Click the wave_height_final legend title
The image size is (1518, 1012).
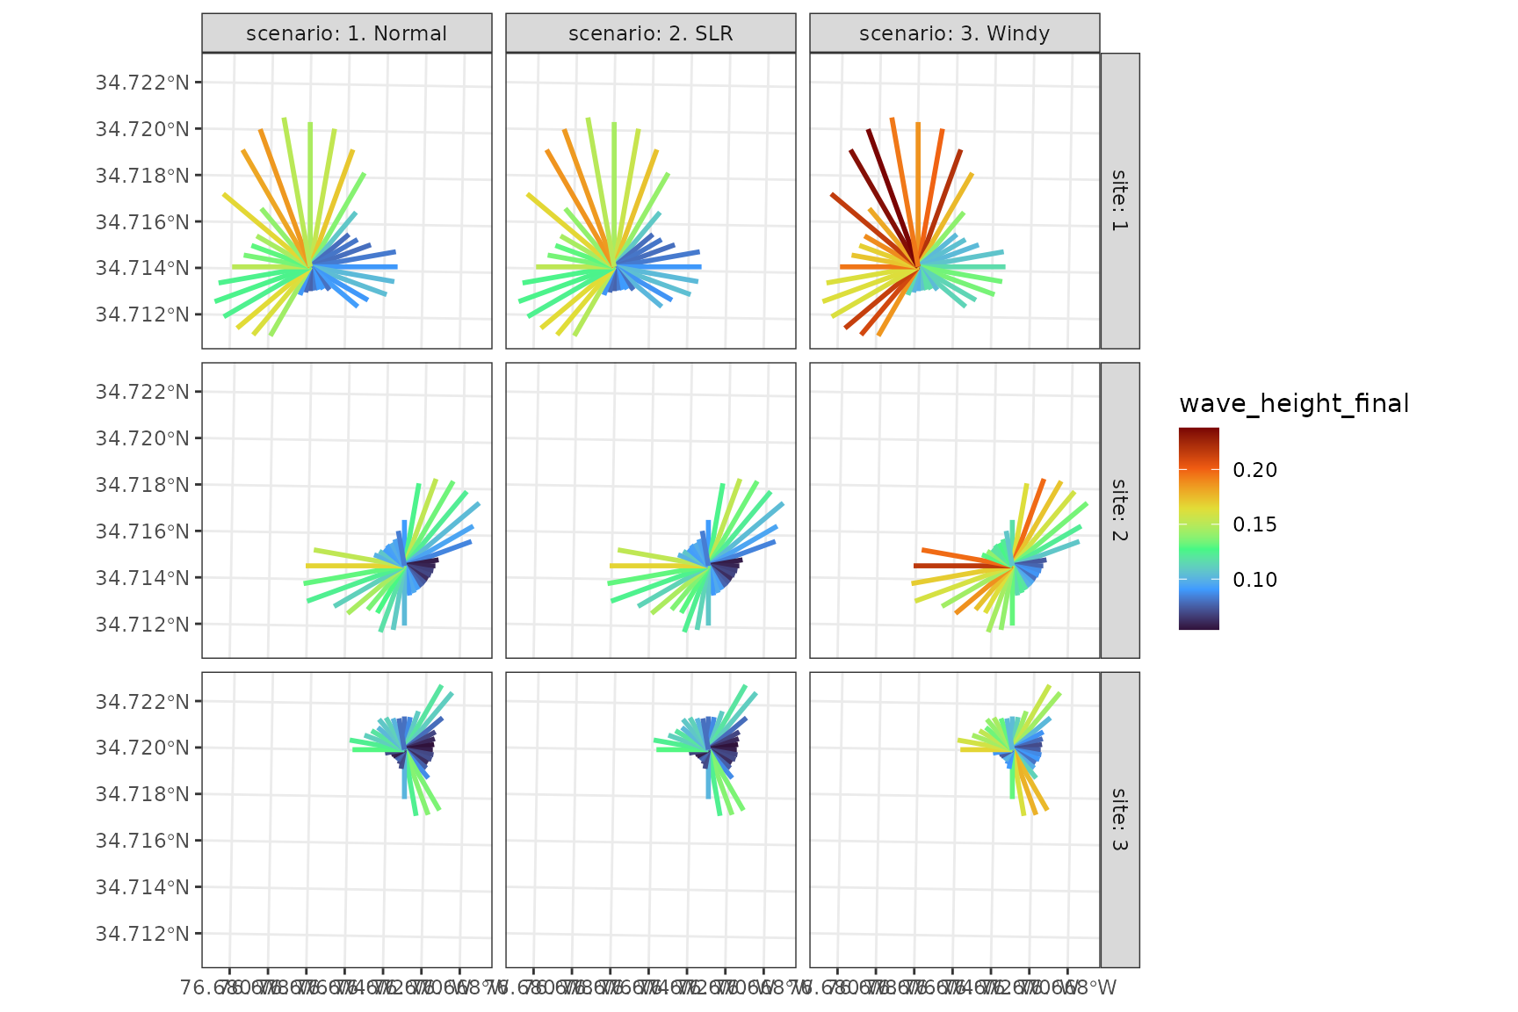(1294, 403)
